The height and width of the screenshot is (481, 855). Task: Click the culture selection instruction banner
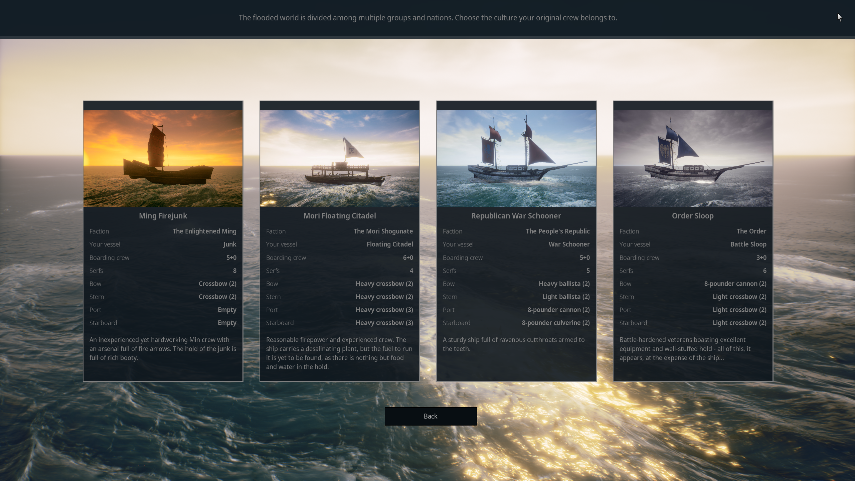pos(427,18)
